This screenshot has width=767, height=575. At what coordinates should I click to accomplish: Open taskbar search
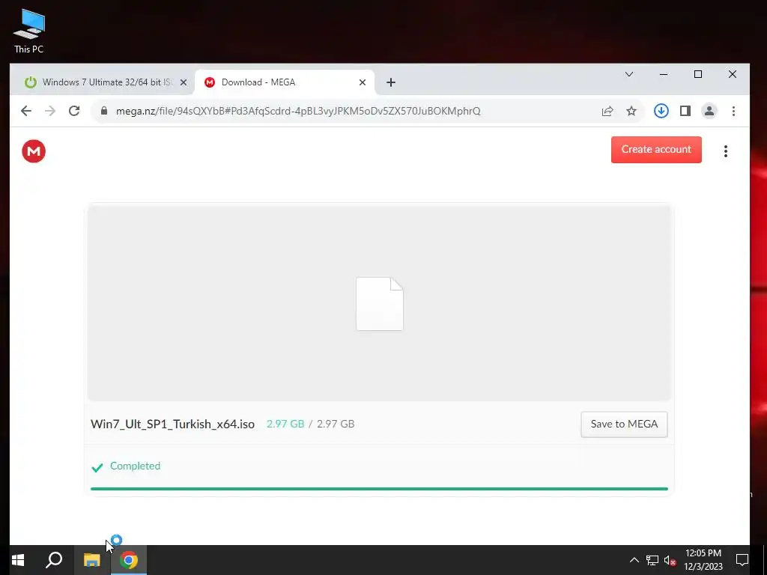pyautogui.click(x=54, y=560)
